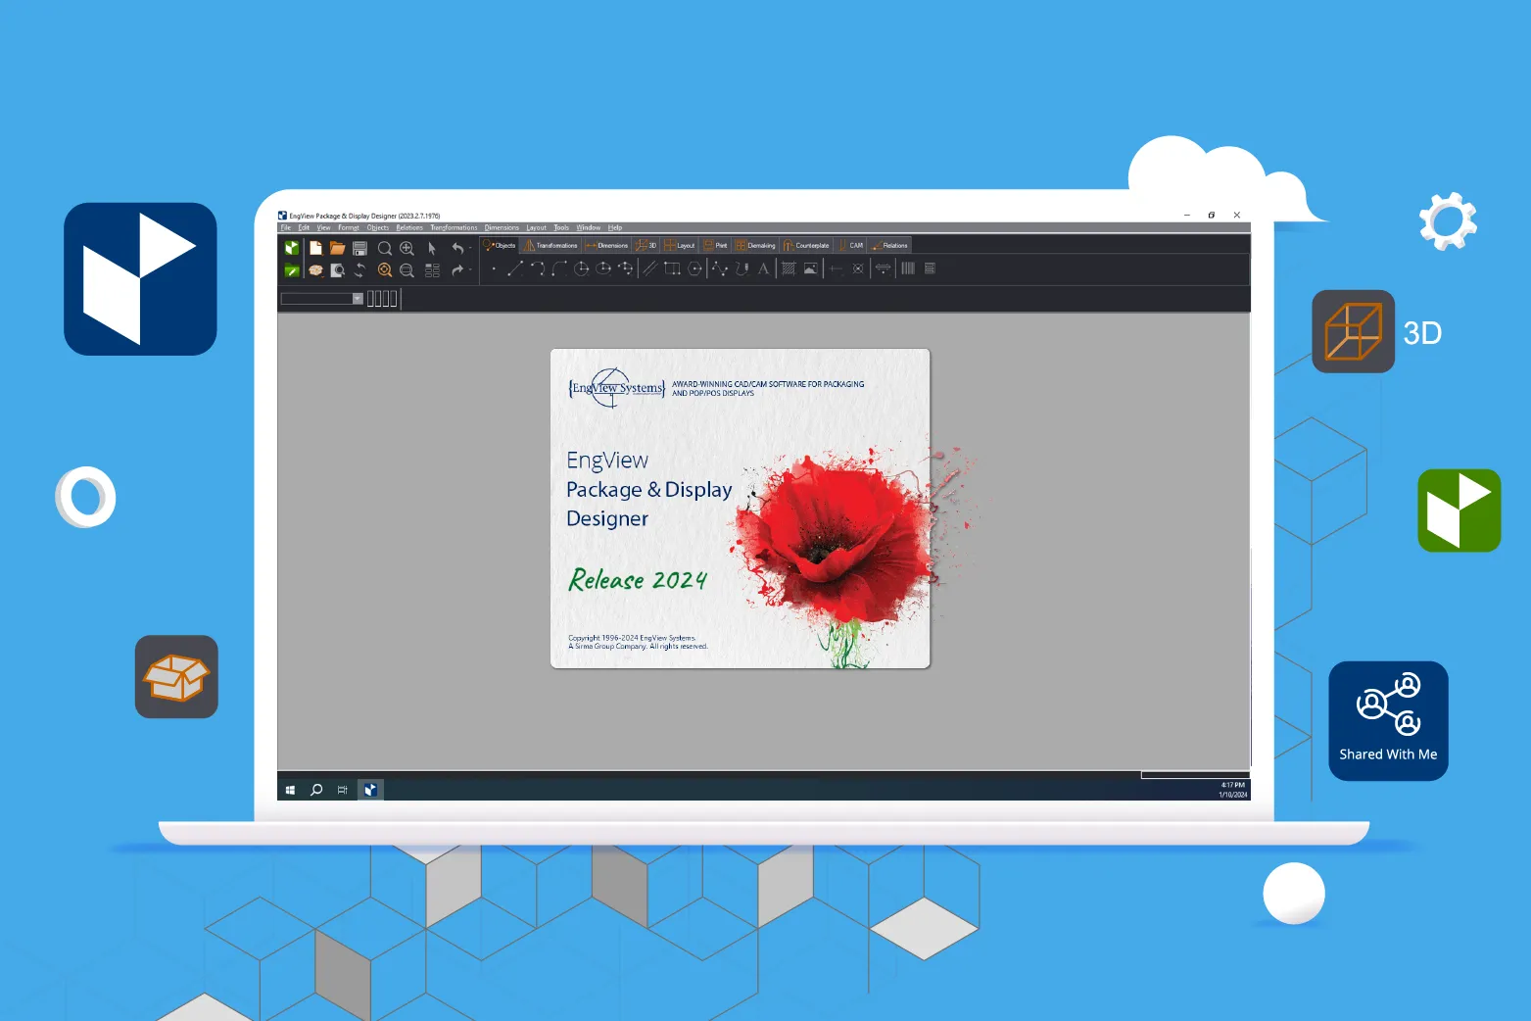Viewport: 1531px width, 1021px height.
Task: Click the refresh rotate arrows icon
Action: pos(359,270)
